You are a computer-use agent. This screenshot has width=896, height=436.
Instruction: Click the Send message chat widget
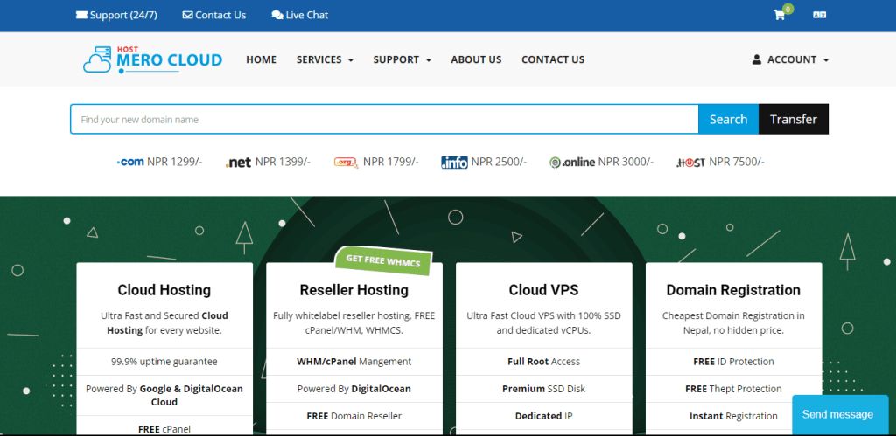[837, 414]
